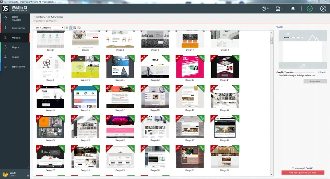This screenshot has height=179, width=330.
Task: Pick the Design 8 template
Action: pos(225,39)
